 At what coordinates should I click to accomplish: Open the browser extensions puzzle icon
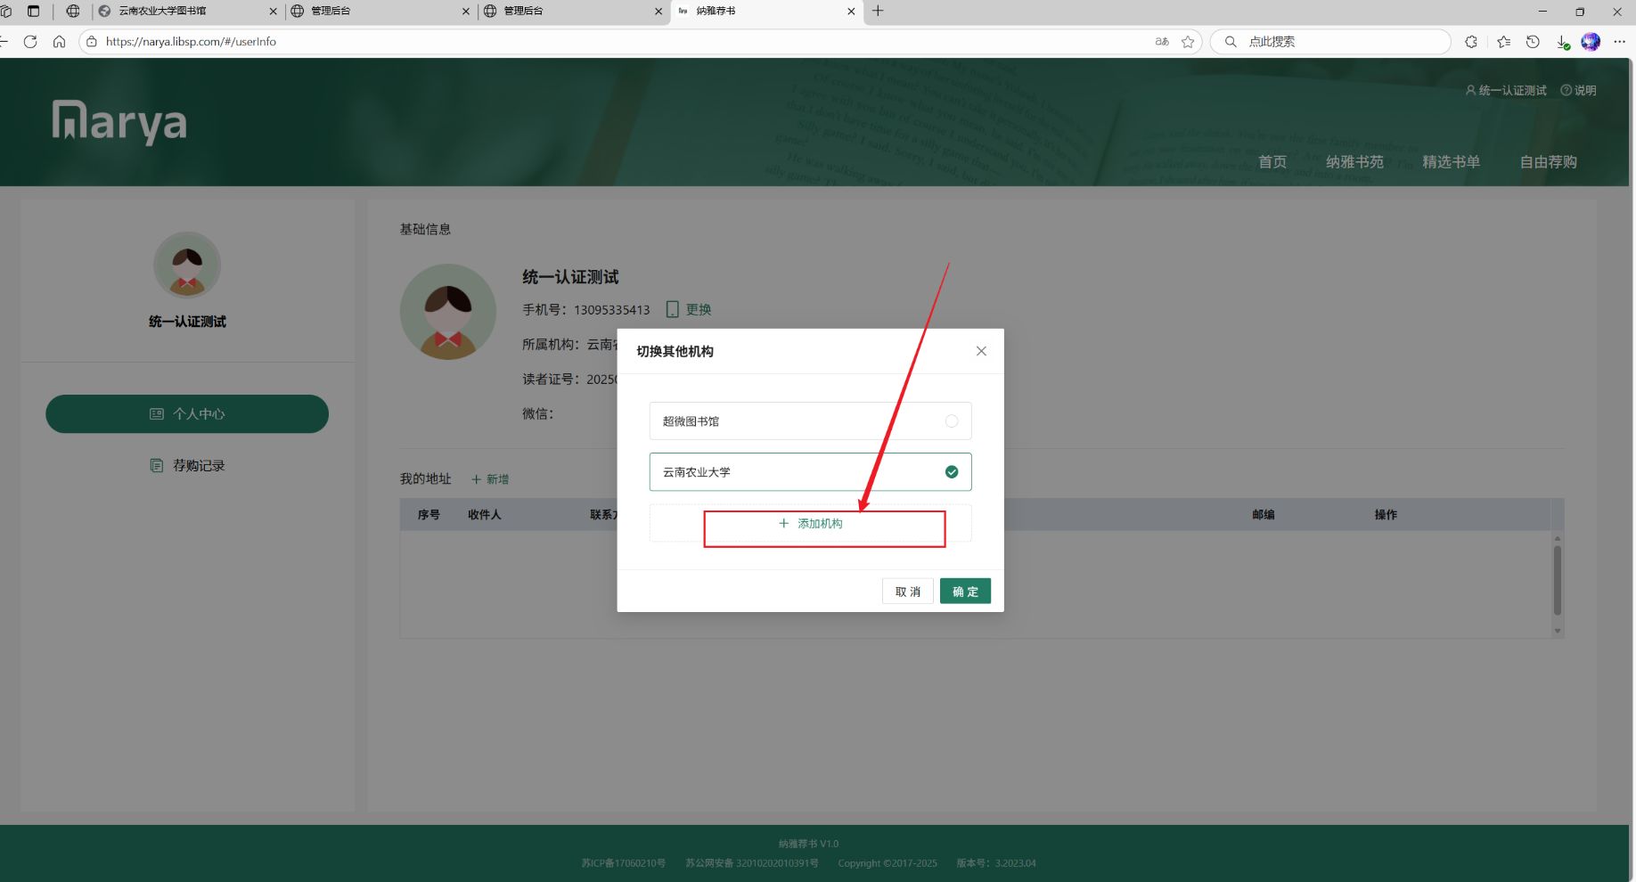pyautogui.click(x=1471, y=42)
